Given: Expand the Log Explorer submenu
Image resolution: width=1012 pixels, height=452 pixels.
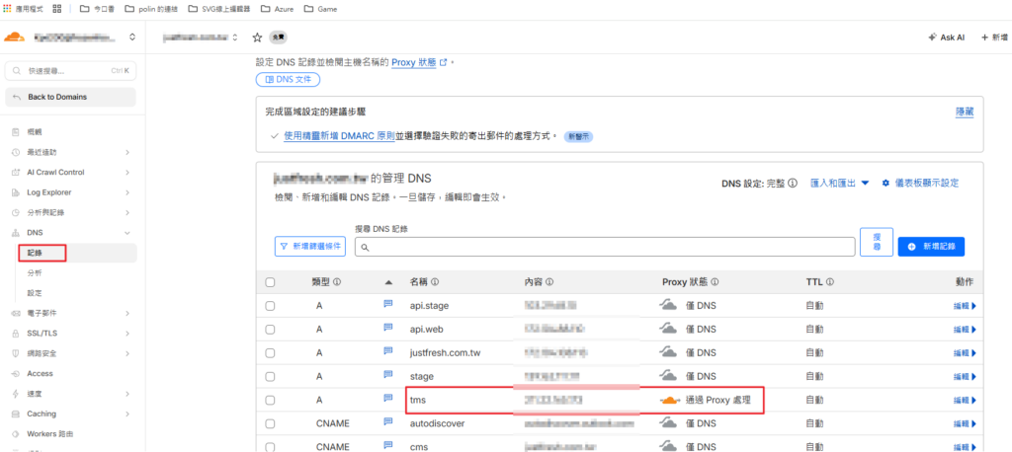Looking at the screenshot, I should (x=127, y=192).
